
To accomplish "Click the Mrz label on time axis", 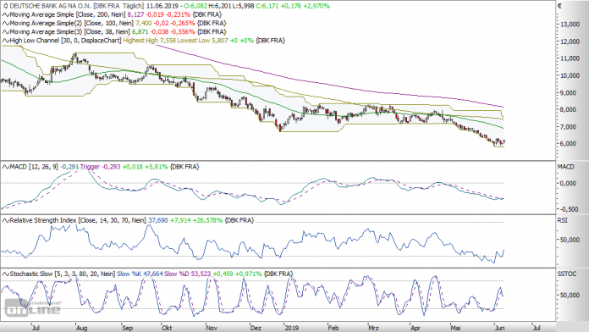I will 373,328.
